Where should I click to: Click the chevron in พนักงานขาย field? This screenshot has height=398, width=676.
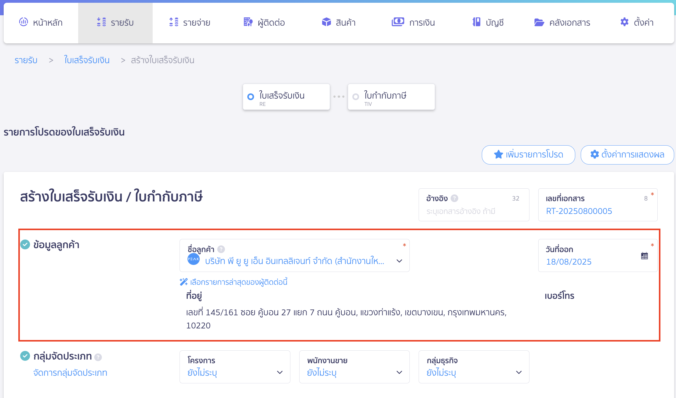pos(399,372)
